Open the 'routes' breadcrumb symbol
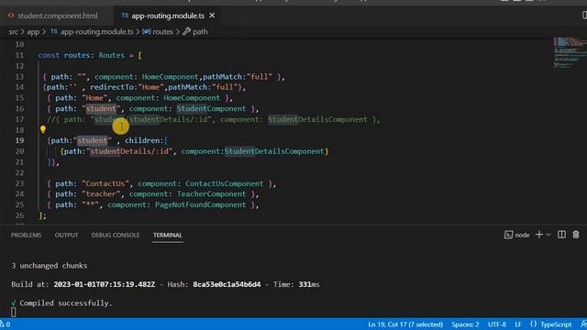The image size is (587, 330). 163,32
